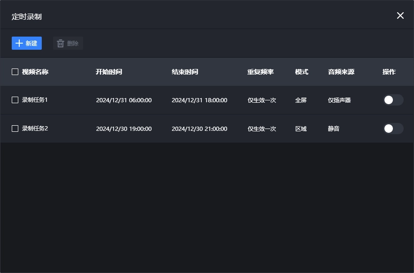The image size is (414, 273).
Task: Select the 录制任务2 row checkbox
Action: [x=15, y=129]
